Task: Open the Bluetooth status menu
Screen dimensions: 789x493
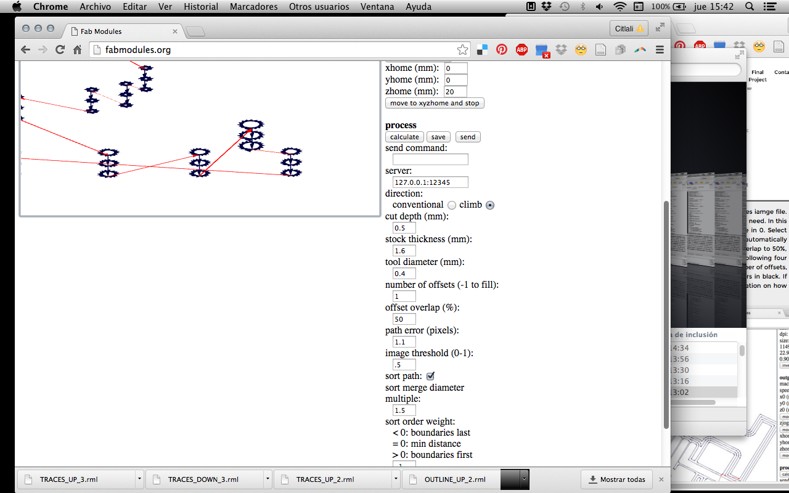Action: point(583,7)
